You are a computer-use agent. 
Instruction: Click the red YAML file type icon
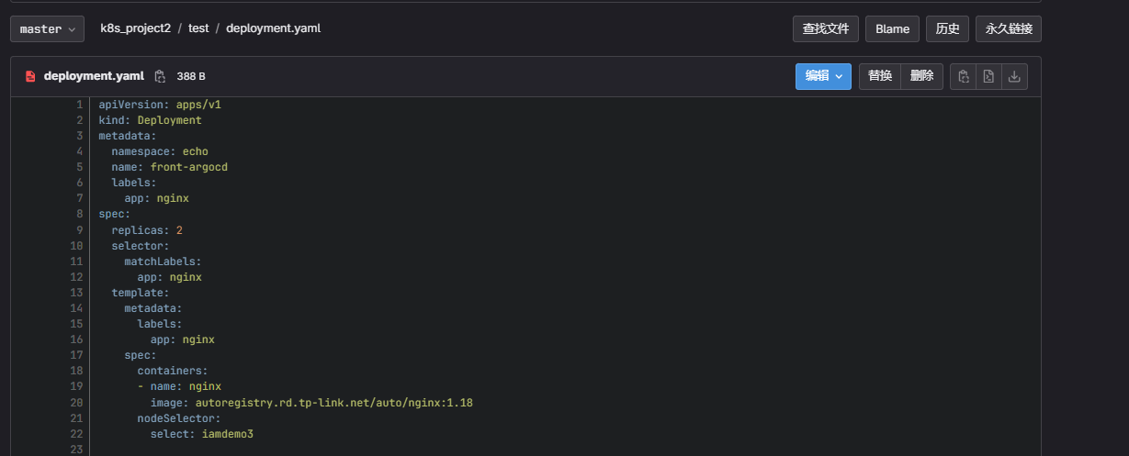(30, 76)
